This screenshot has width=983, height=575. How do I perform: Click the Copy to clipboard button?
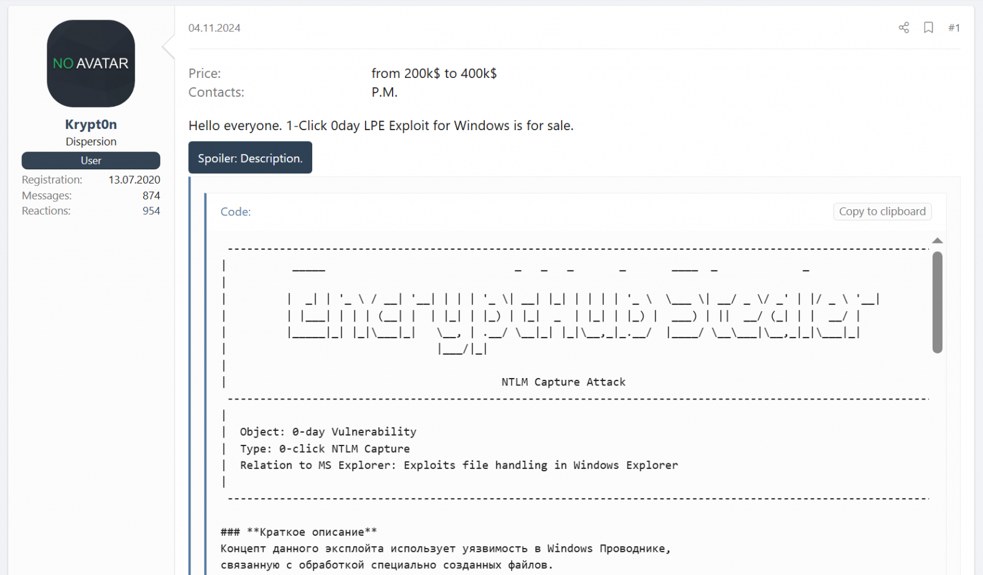[x=882, y=211]
